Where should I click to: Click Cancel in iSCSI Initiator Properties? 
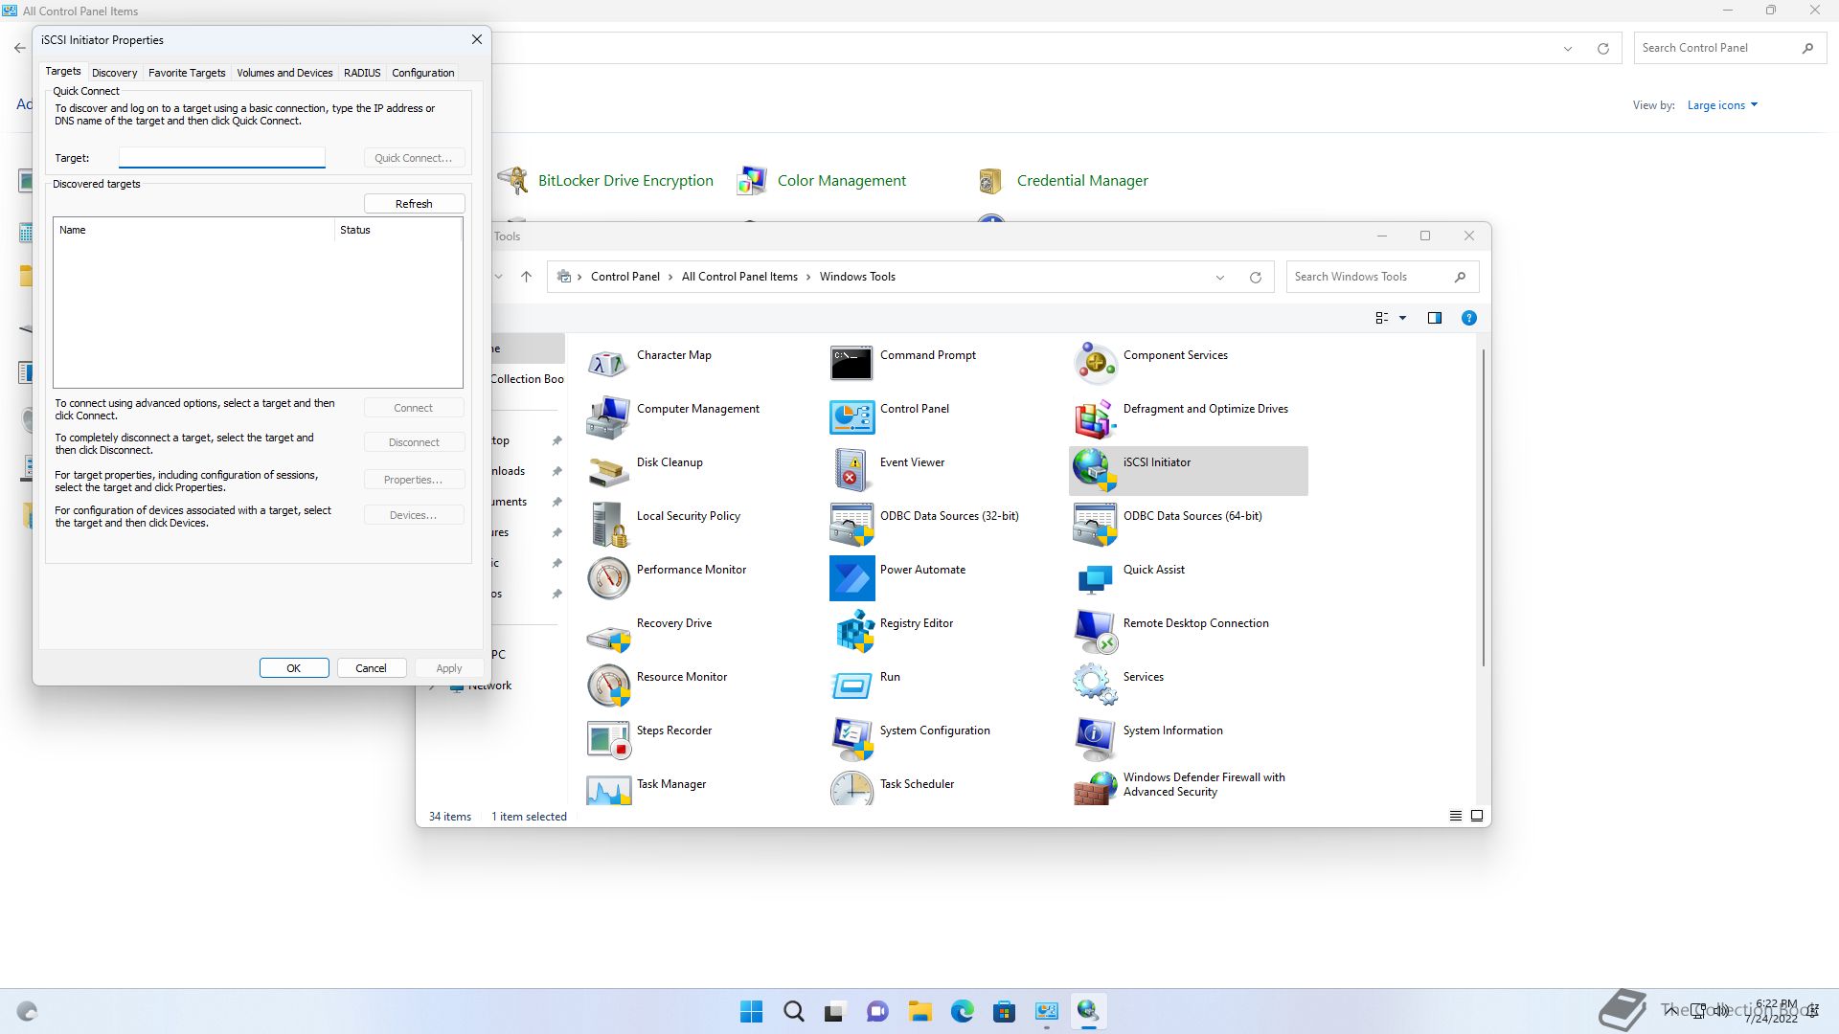click(x=371, y=668)
